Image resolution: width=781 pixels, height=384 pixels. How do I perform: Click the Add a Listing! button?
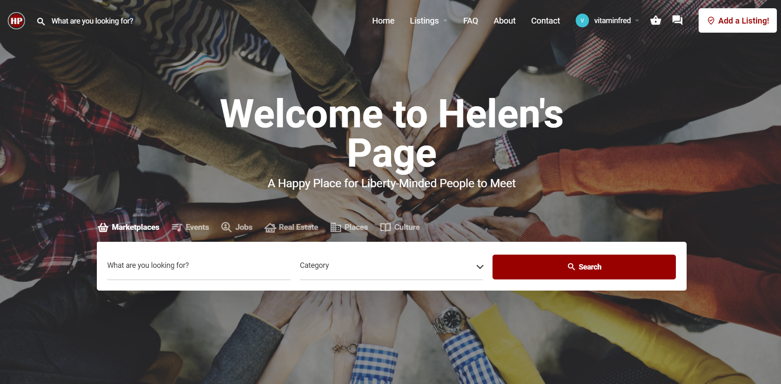click(738, 21)
